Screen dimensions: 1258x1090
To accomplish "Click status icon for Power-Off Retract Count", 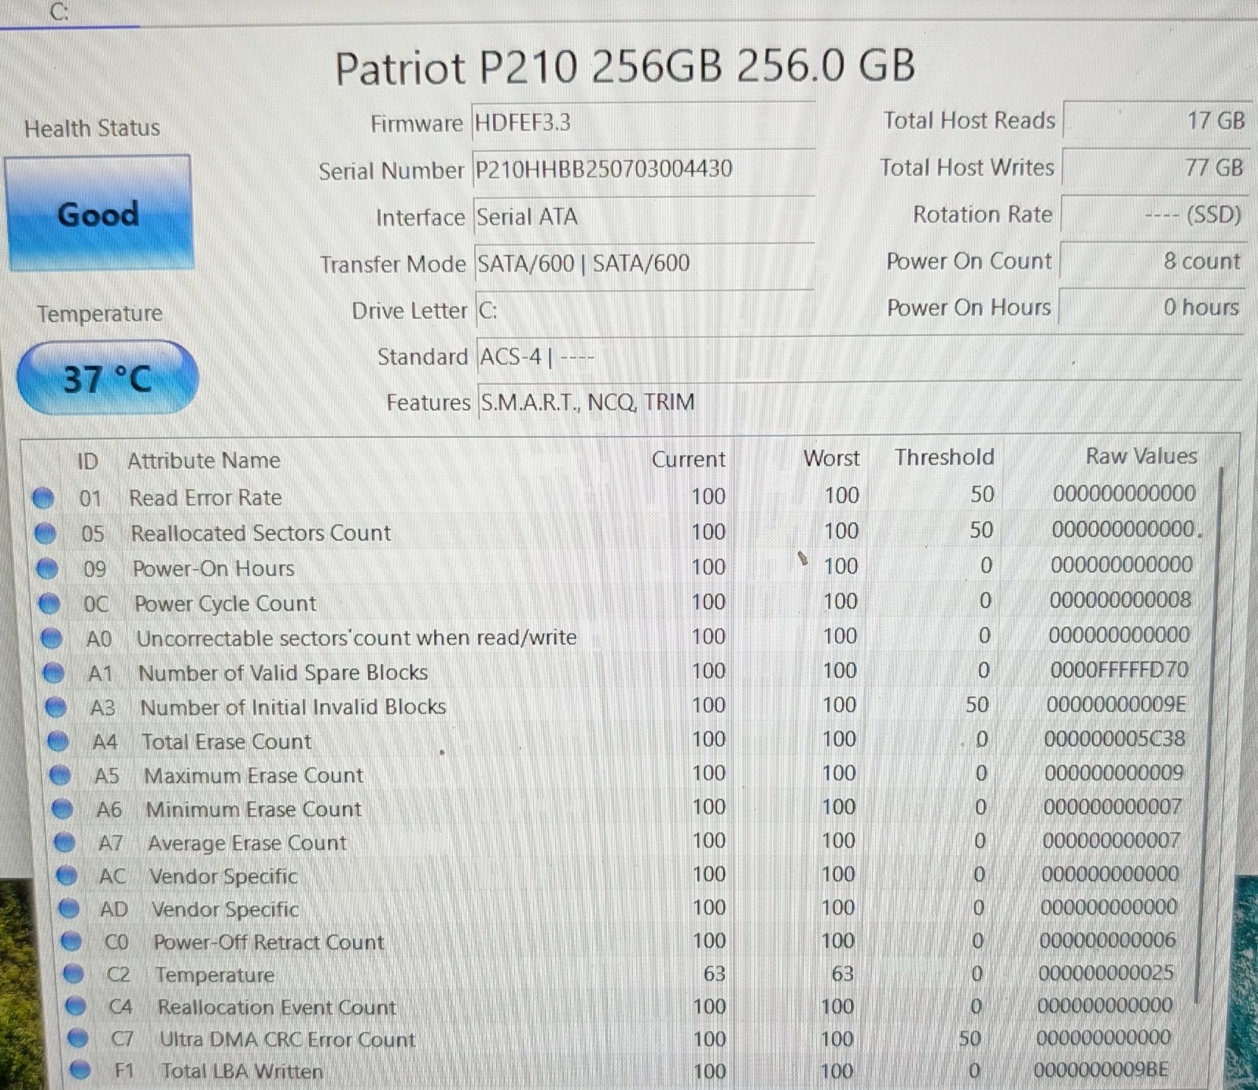I will coord(71,941).
